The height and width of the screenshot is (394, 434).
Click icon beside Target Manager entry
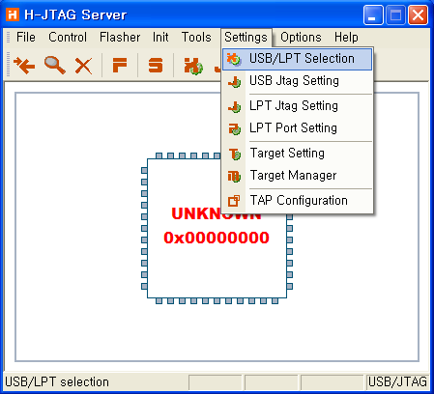[234, 176]
